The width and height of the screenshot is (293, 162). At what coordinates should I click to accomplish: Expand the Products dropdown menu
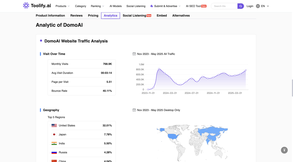pos(63,6)
